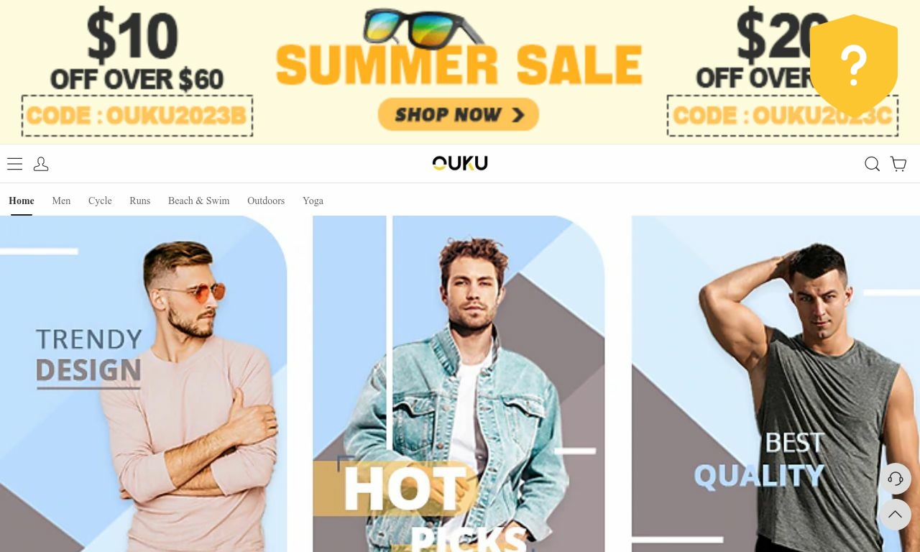
Task: Open the shopping cart icon
Action: point(898,164)
